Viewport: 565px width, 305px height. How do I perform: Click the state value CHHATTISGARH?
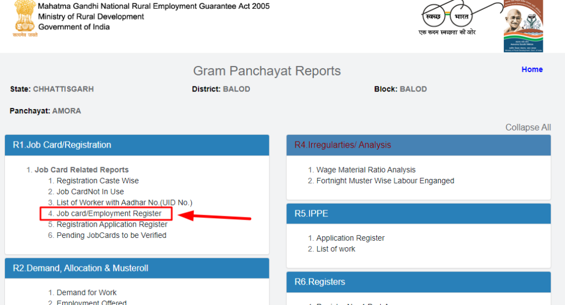pos(63,89)
